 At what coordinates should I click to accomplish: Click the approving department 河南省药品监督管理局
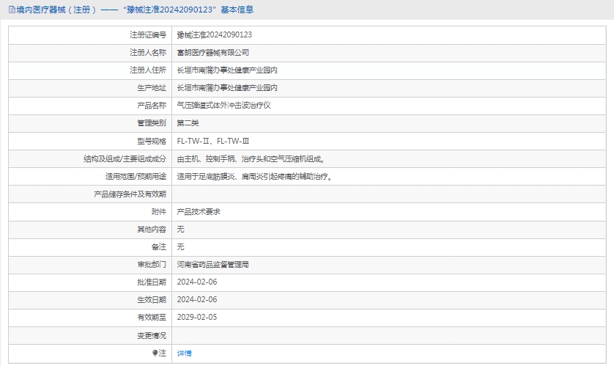pyautogui.click(x=213, y=264)
